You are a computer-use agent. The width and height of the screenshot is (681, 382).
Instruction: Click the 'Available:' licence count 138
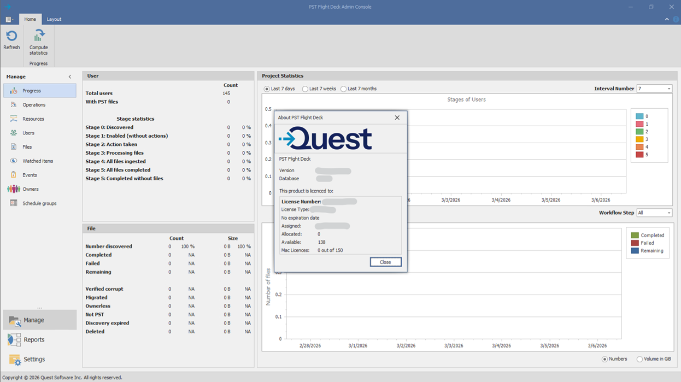point(321,242)
